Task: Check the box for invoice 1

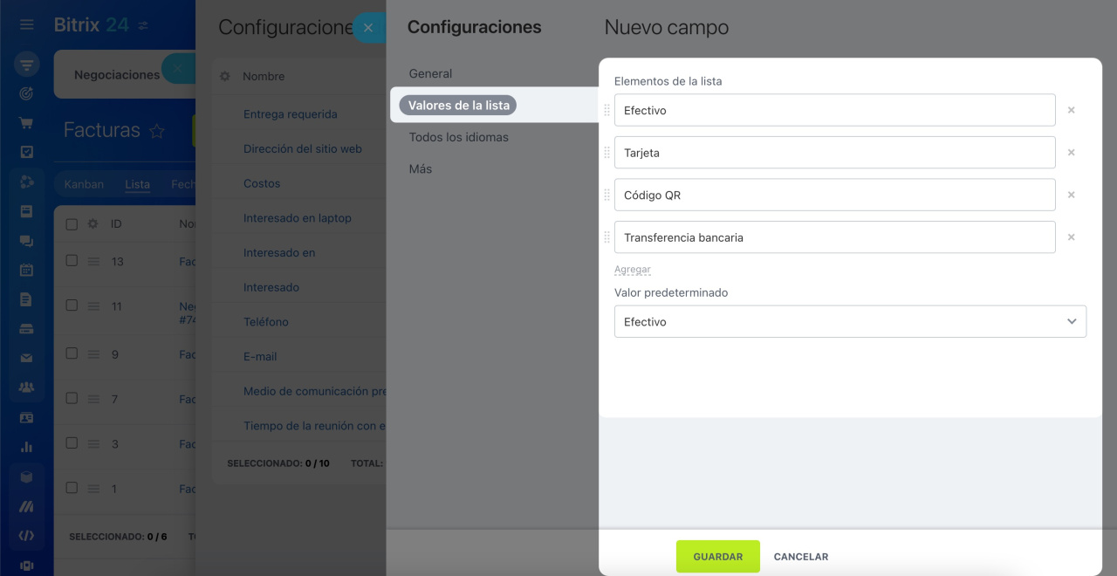Action: point(72,489)
